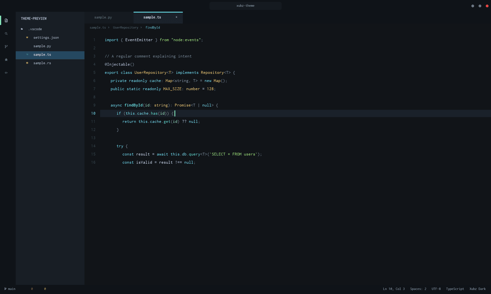Click the isValid variable
This screenshot has height=294, width=491.
(144, 162)
